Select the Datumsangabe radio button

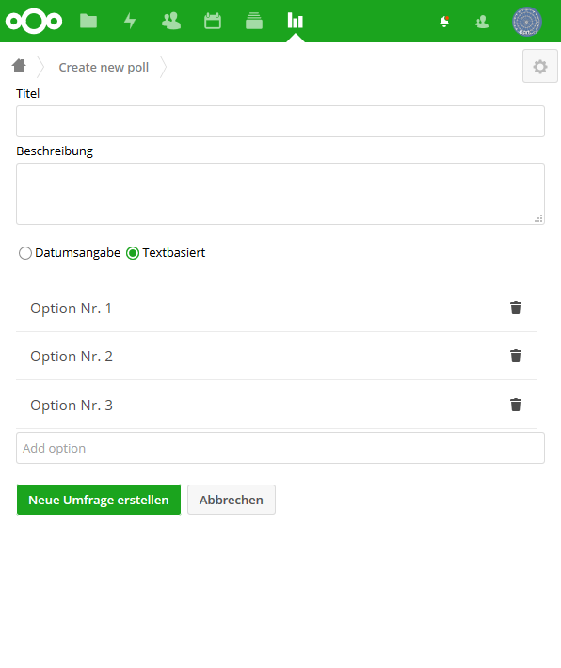(25, 253)
